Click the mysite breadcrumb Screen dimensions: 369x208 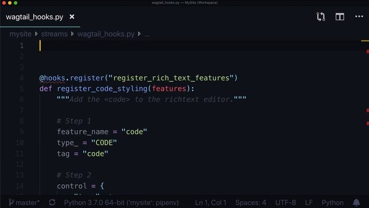21,34
